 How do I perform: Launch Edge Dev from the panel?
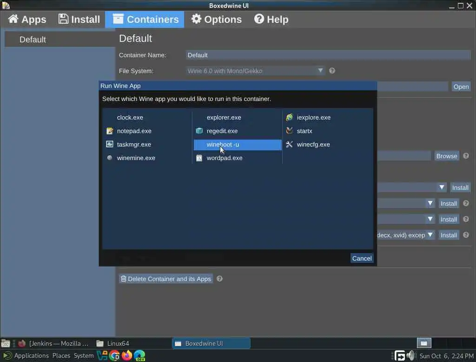pyautogui.click(x=139, y=355)
